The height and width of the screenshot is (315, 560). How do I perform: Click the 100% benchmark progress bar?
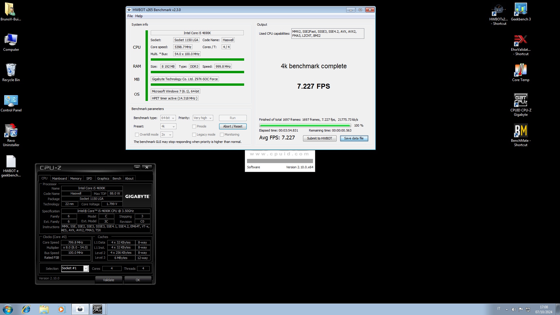click(305, 125)
